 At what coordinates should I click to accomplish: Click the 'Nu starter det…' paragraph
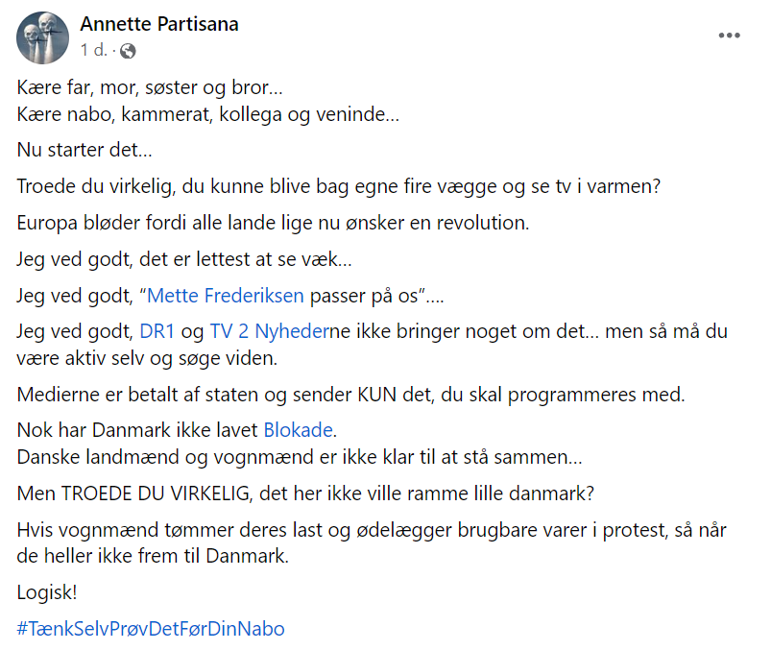84,150
